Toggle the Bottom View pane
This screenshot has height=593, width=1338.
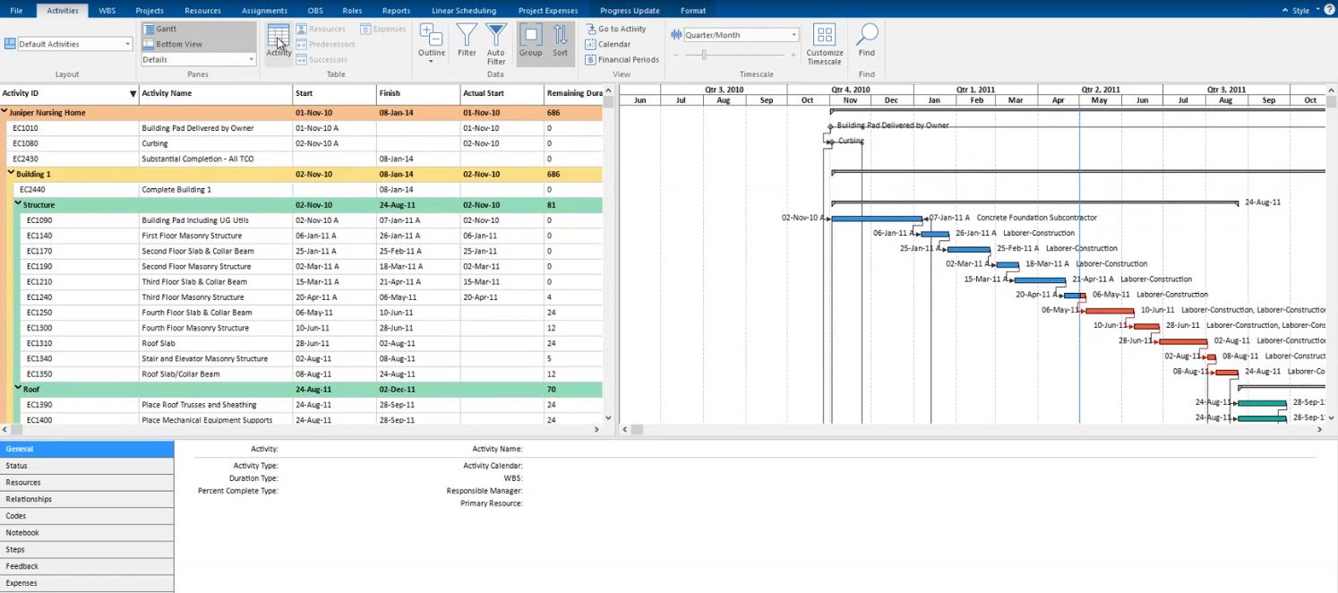click(178, 44)
